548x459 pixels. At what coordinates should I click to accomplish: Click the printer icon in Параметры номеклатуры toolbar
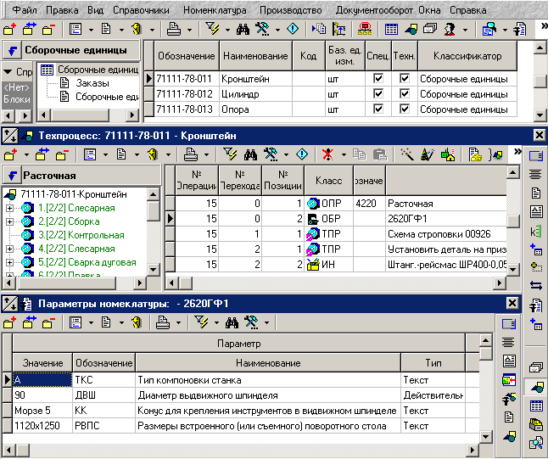(x=163, y=322)
